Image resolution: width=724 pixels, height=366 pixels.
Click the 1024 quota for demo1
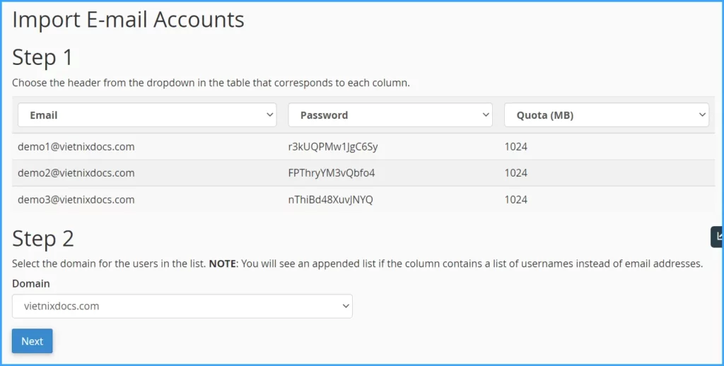tap(516, 147)
